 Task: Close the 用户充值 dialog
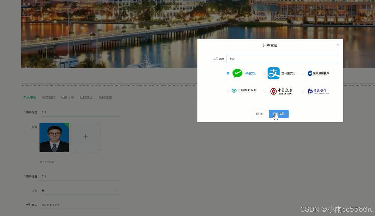tap(337, 44)
